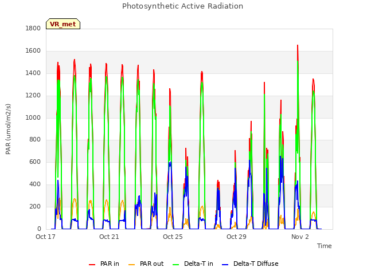Screen dimensions: 367x275
Task: Select the PAR in legend label
Action: point(110,264)
